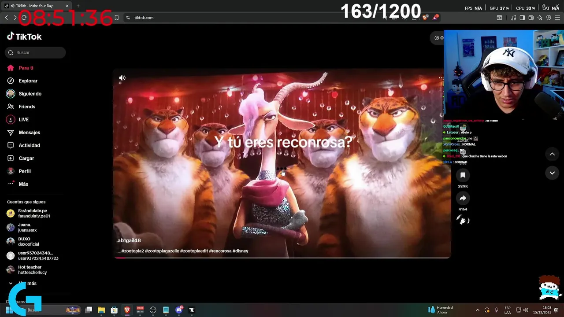Open the Task View taskbar button
This screenshot has height=317, width=564.
click(88, 310)
